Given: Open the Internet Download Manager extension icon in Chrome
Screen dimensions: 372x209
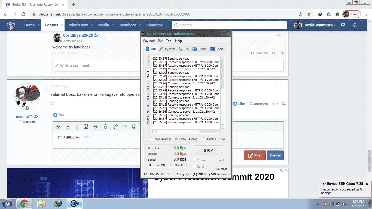Looking at the screenshot, I should click(320, 14).
